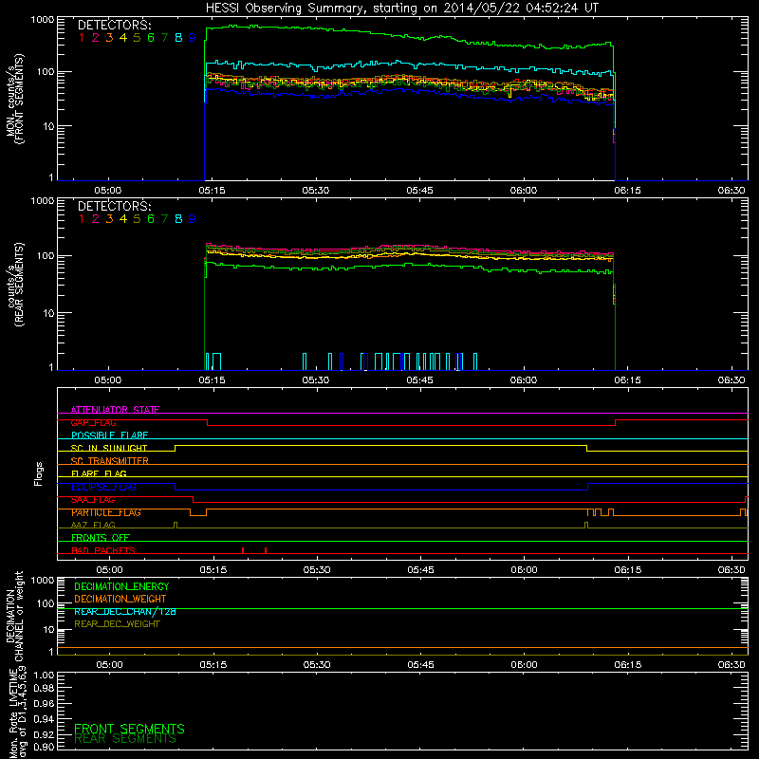759x759 pixels.
Task: Select the BAD_PACKETS flag label
Action: click(x=103, y=550)
